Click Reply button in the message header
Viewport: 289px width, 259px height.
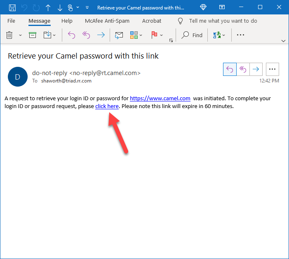click(x=230, y=69)
